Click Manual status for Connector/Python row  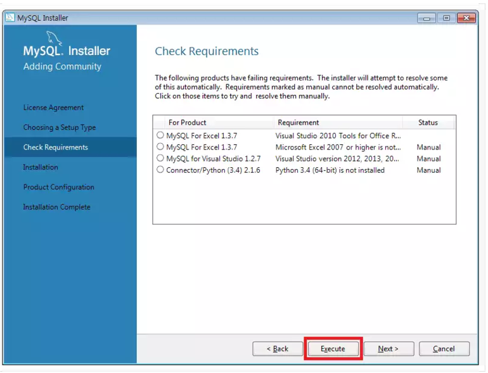pyautogui.click(x=428, y=170)
